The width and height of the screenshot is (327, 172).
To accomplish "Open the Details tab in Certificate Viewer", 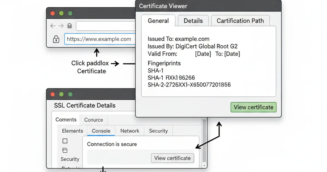I will coord(193,21).
